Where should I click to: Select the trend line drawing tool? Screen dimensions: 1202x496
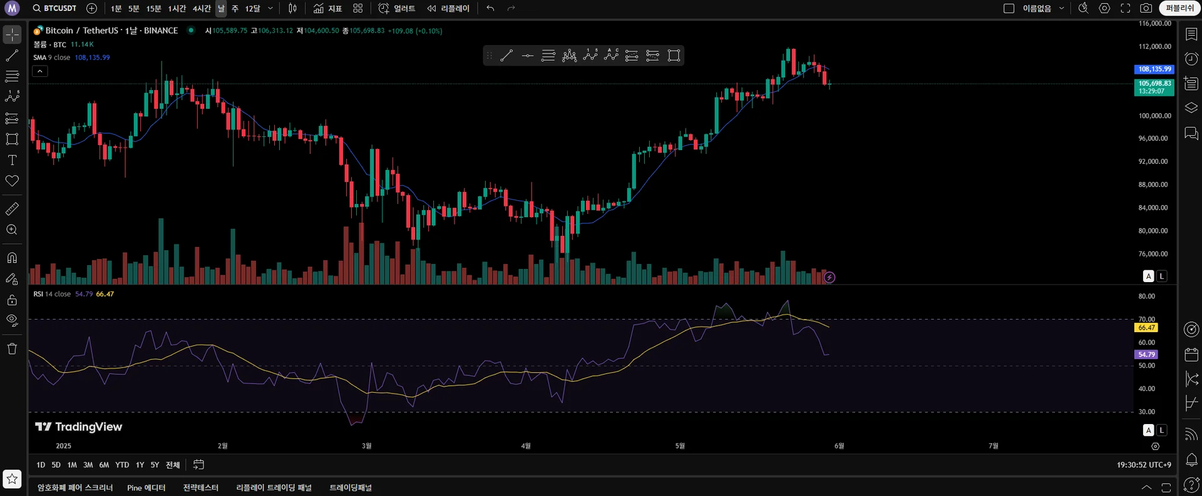click(x=12, y=56)
